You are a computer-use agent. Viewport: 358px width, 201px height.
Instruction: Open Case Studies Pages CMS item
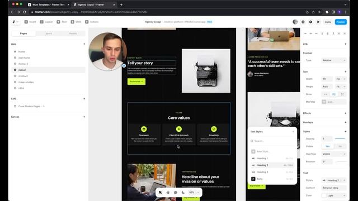click(x=49, y=107)
